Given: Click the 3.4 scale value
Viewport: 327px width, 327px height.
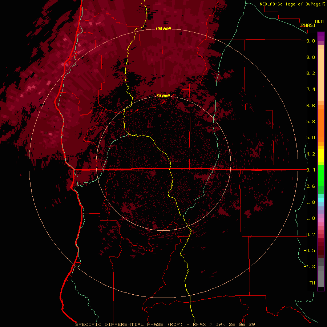Looking at the screenshot, I should pos(311,170).
